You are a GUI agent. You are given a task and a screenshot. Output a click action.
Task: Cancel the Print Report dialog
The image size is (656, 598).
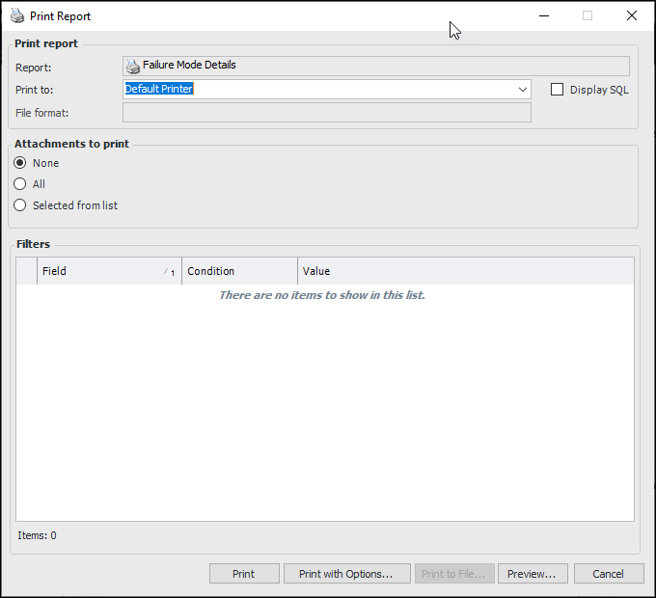(609, 574)
